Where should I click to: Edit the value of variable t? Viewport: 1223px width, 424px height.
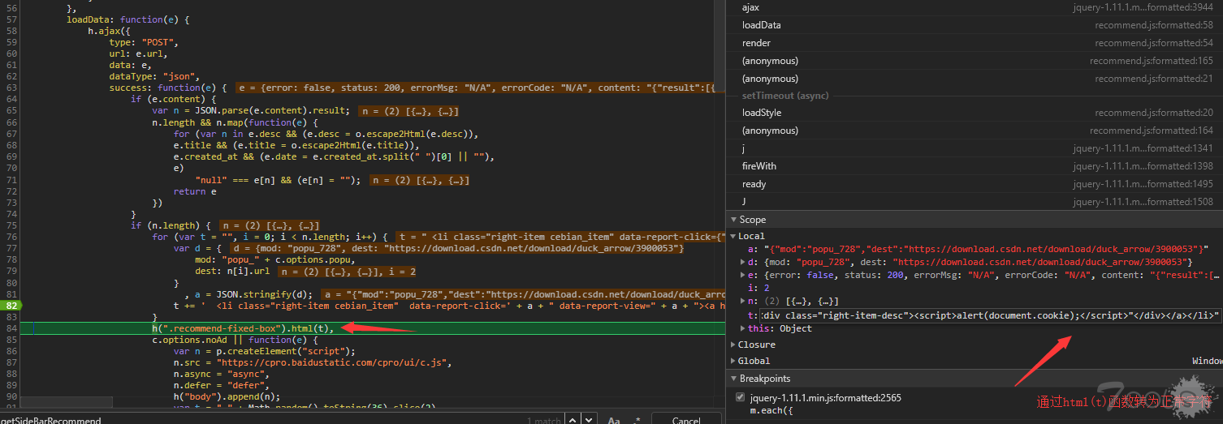click(990, 315)
